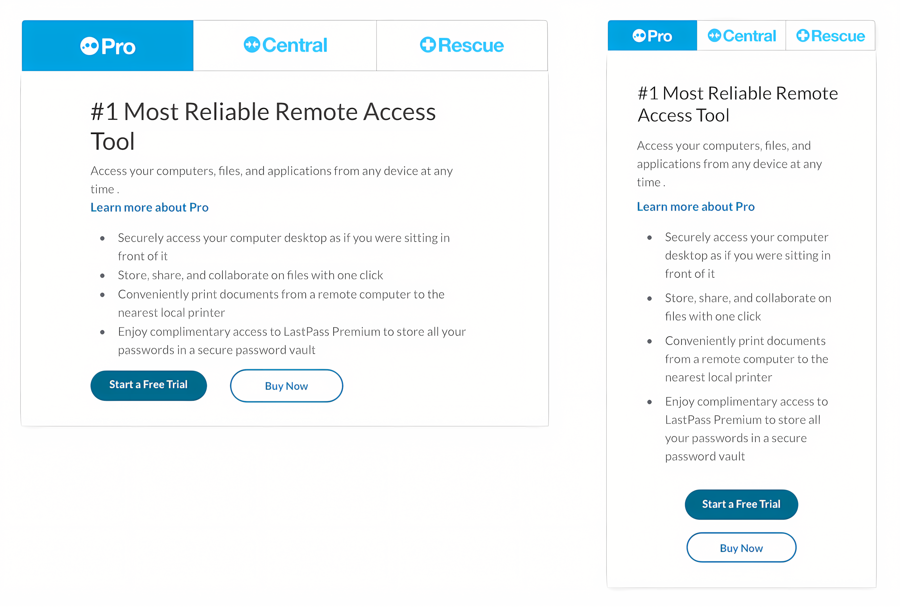Click the Rescue plus icon on the right card

(x=803, y=35)
